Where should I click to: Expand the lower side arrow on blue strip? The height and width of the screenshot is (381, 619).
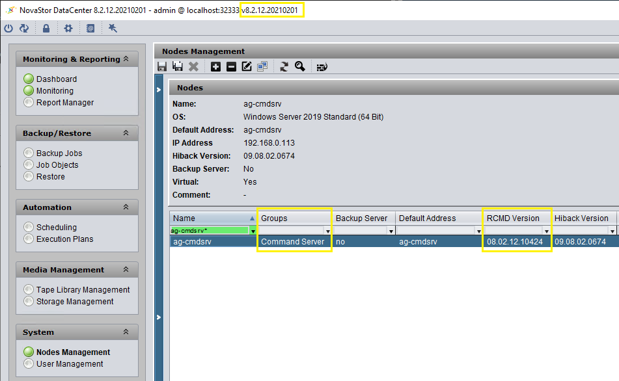(x=159, y=317)
